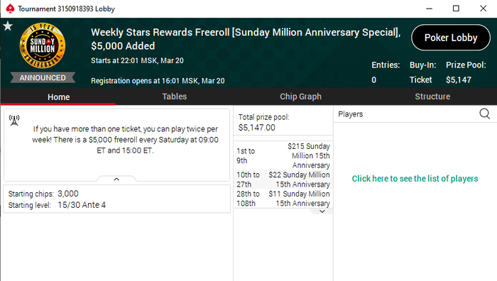Collapse the announcement panel with up chevron
497x281 pixels.
(x=116, y=179)
